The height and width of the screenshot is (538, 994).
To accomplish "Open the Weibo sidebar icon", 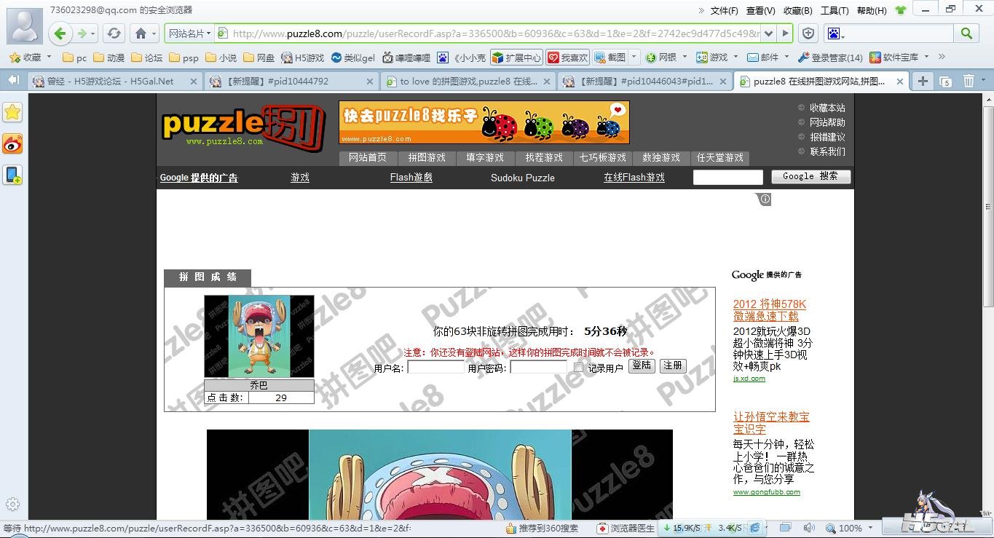I will click(13, 143).
